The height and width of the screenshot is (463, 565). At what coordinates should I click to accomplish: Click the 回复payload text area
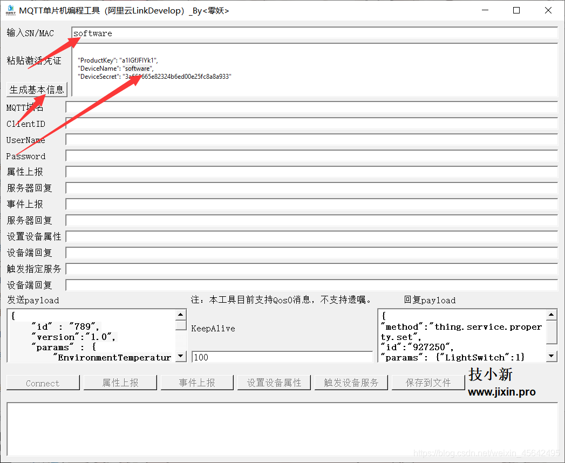pos(462,336)
